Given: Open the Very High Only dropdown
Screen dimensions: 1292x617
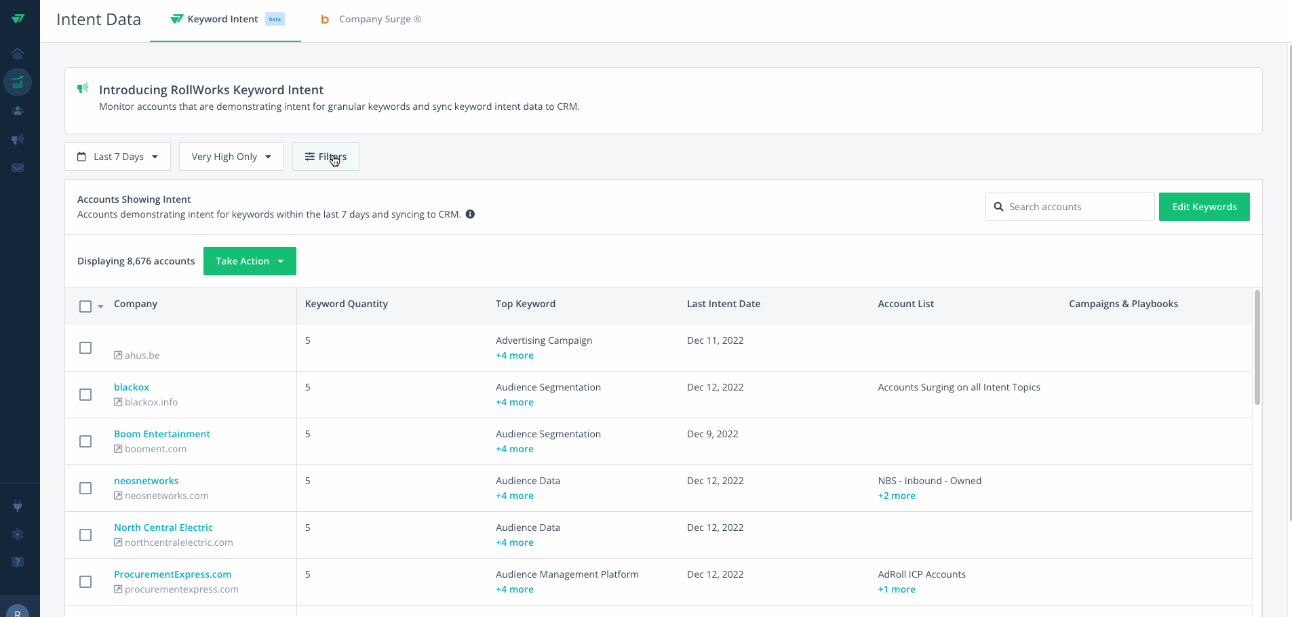Looking at the screenshot, I should pos(231,157).
